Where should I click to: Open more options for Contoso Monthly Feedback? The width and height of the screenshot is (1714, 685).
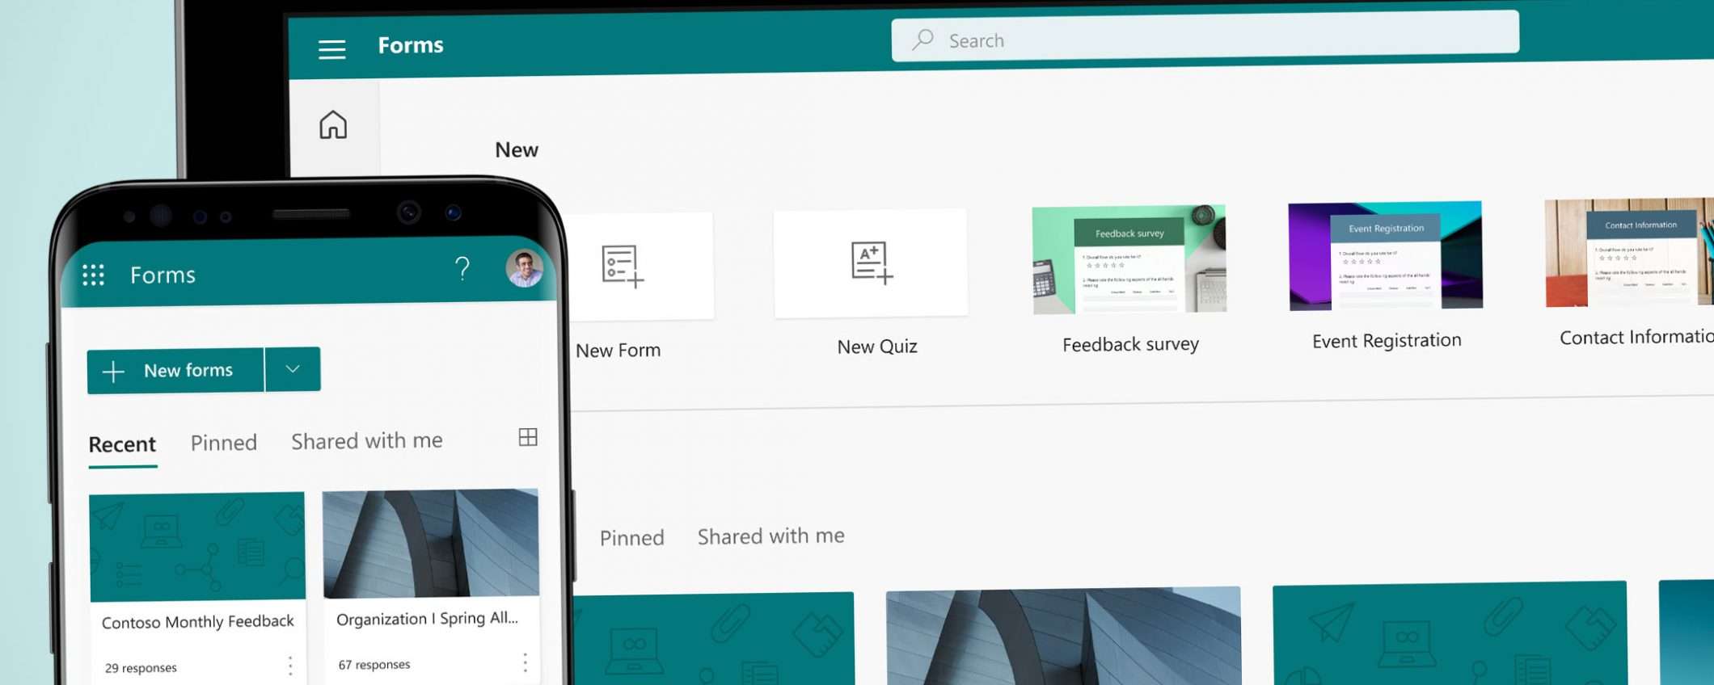290,666
